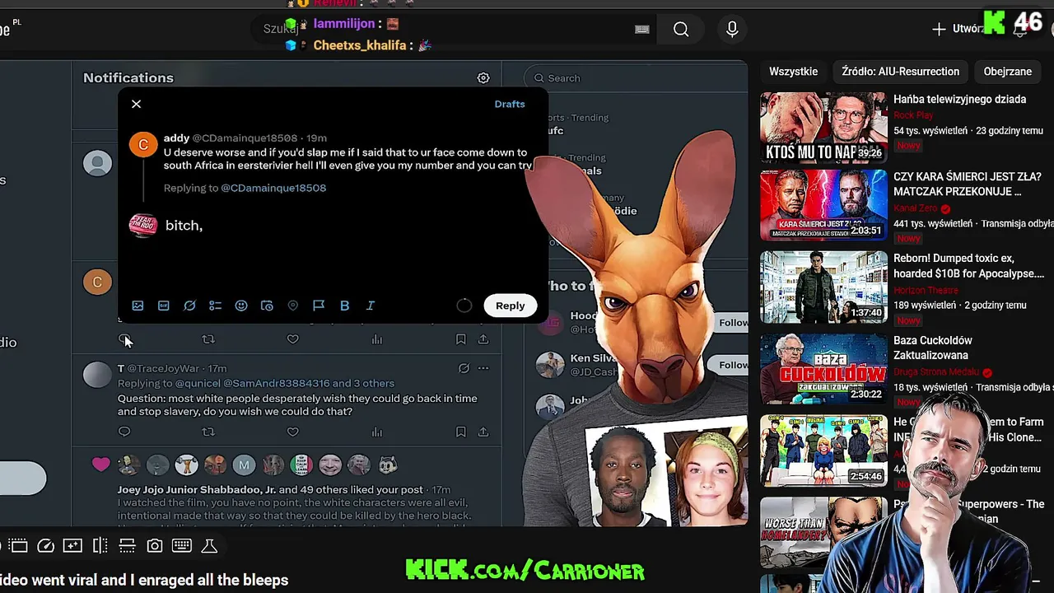Viewport: 1054px width, 593px height.
Task: Share the @TraceJoyWar post
Action: (483, 432)
